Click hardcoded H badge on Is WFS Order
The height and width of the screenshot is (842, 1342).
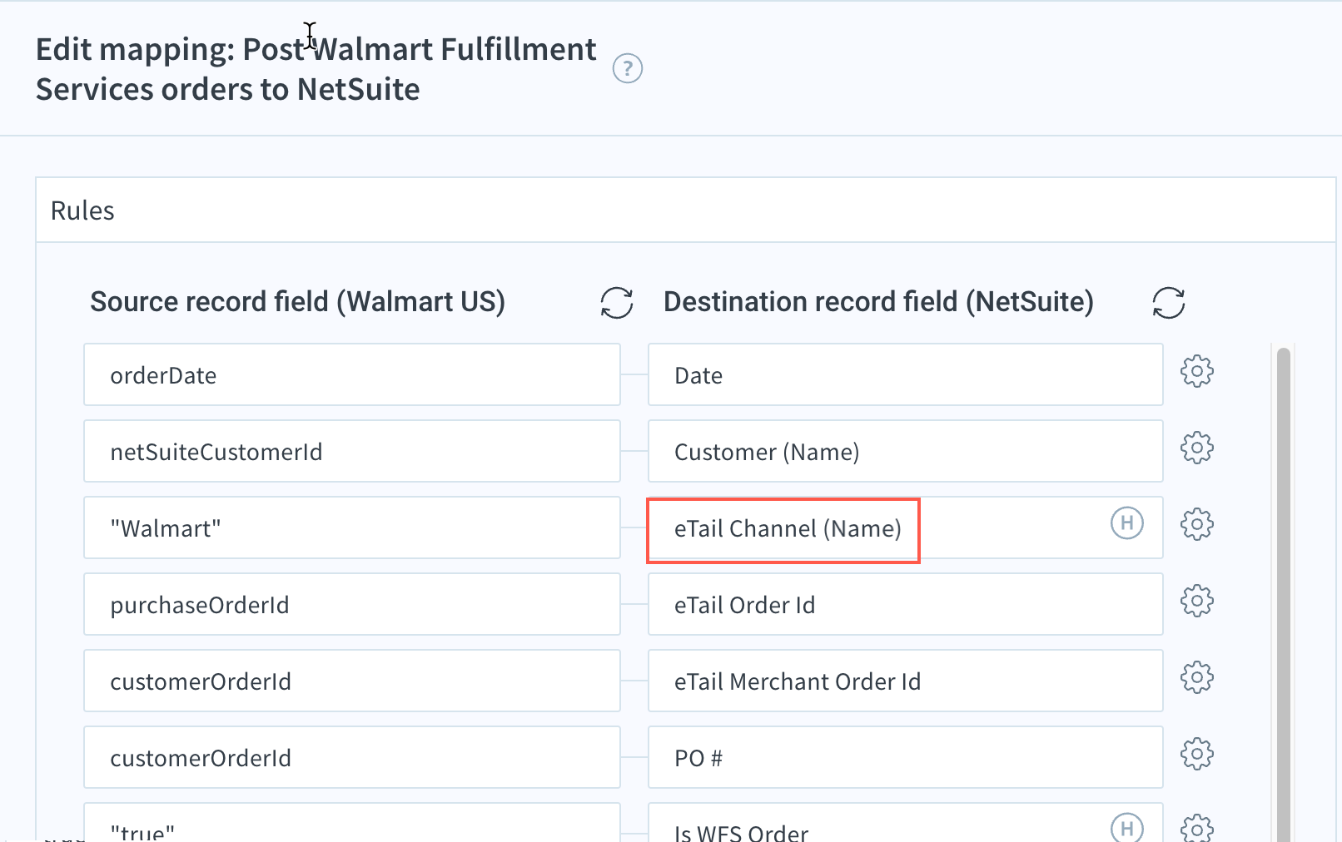point(1127,827)
